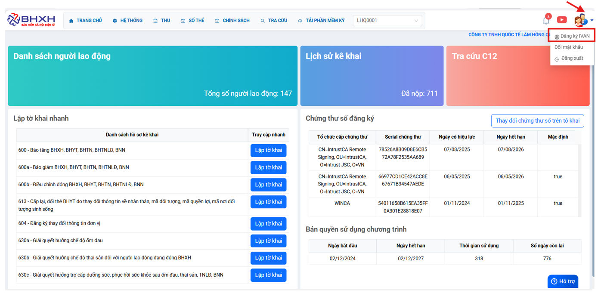Click the BHXH logo
Image resolution: width=601 pixels, height=296 pixels.
(x=31, y=20)
